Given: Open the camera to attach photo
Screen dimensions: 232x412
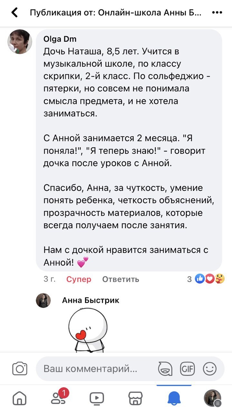Looking at the screenshot, I should point(20,369).
